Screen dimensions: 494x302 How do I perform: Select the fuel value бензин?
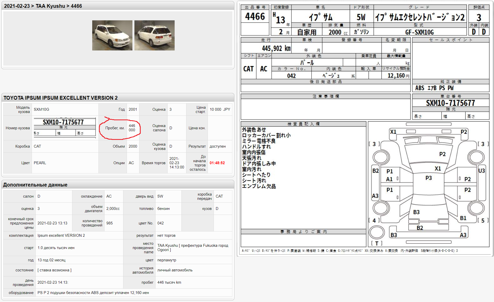[x=164, y=209]
